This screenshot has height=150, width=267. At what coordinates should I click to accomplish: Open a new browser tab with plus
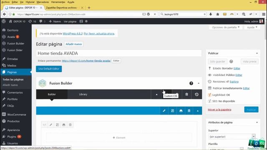click(x=89, y=7)
